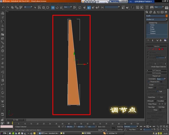Screen dimensions: 169x135
Task: Select Element sub-object level in stack
Action: [153, 33]
